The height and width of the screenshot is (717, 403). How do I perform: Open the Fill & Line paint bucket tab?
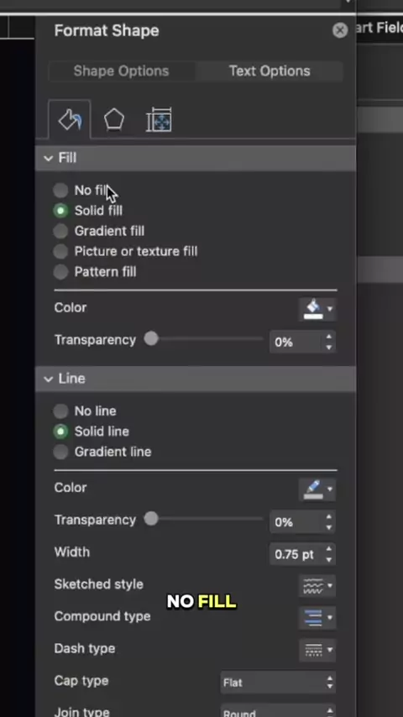coord(70,120)
